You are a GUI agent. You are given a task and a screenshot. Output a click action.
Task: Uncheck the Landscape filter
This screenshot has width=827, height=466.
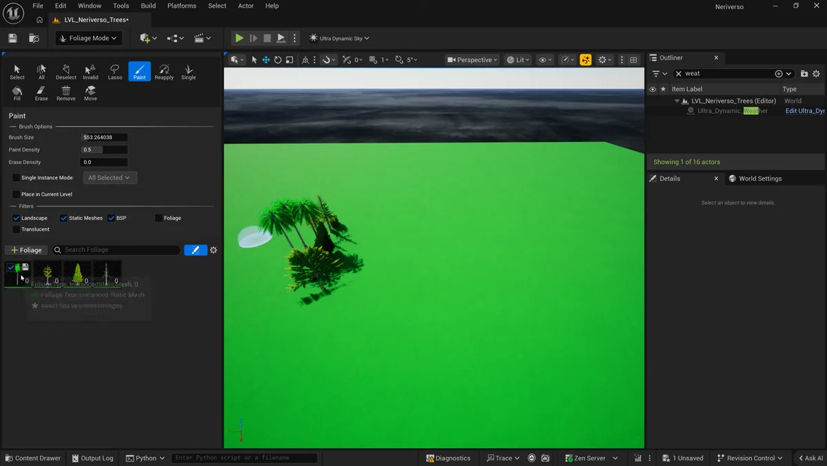pyautogui.click(x=17, y=218)
